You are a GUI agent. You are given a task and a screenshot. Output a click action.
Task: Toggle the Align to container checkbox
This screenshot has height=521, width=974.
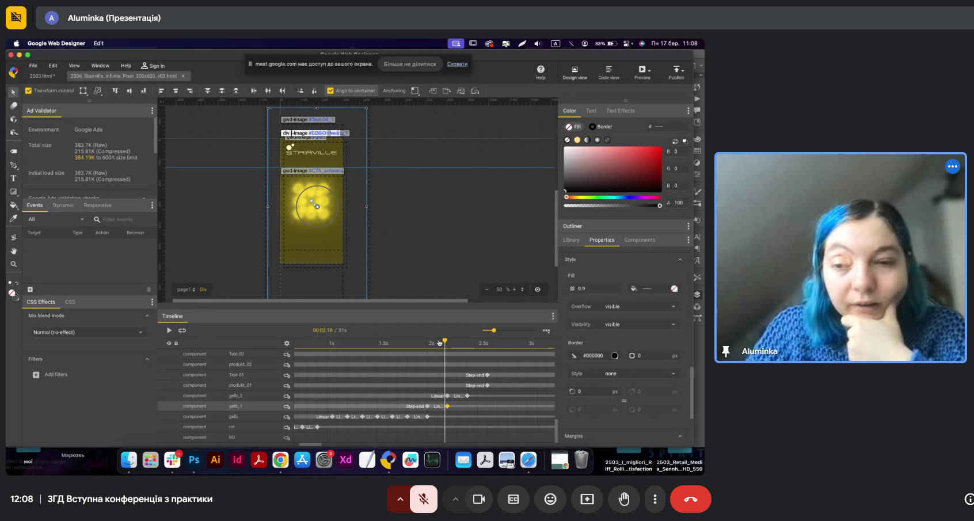[330, 91]
